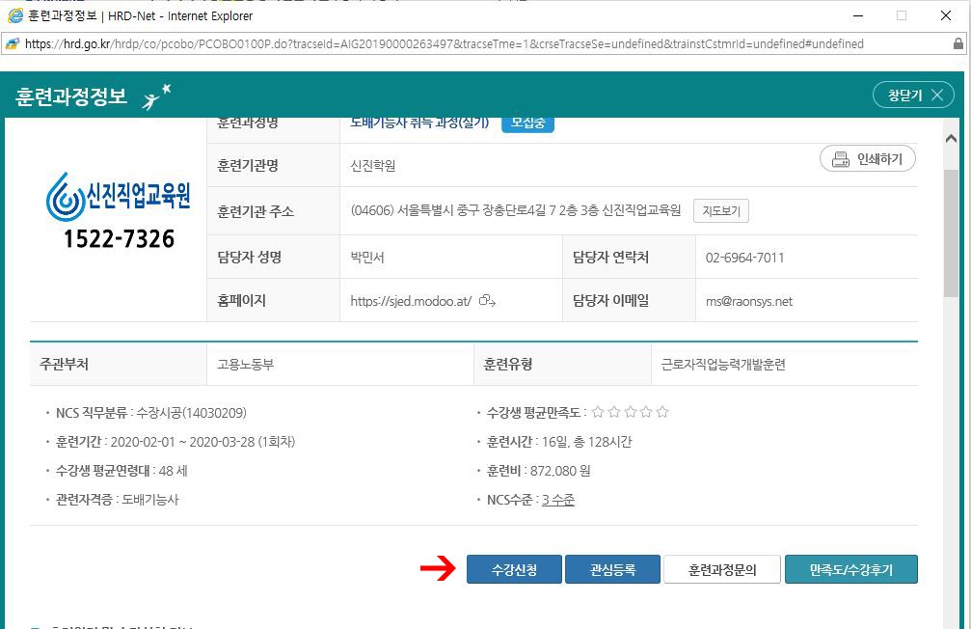Open the 3수준 NCS level link
The height and width of the screenshot is (629, 971).
pos(557,500)
